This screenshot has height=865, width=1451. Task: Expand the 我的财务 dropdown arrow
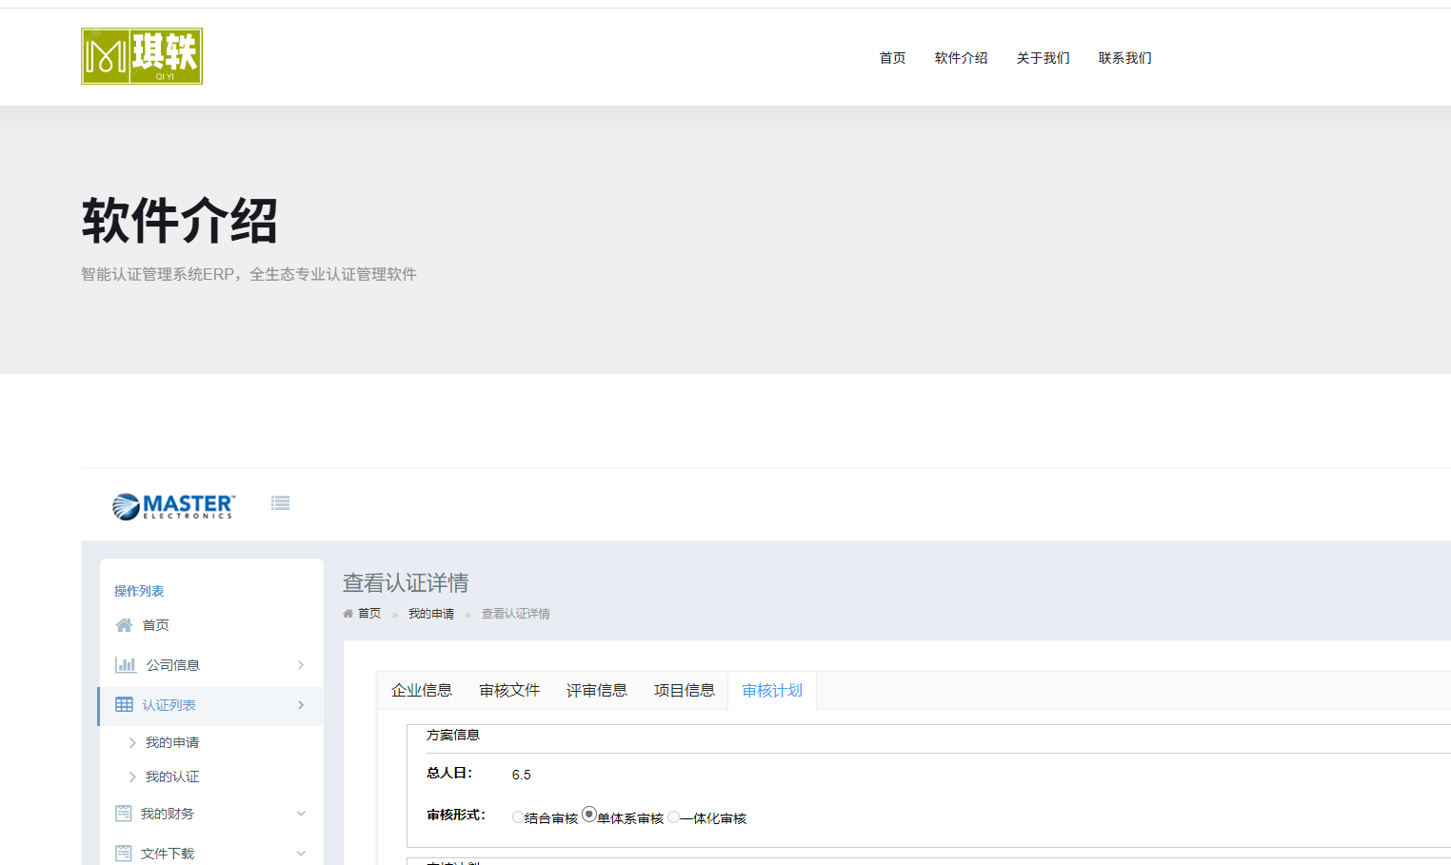301,814
